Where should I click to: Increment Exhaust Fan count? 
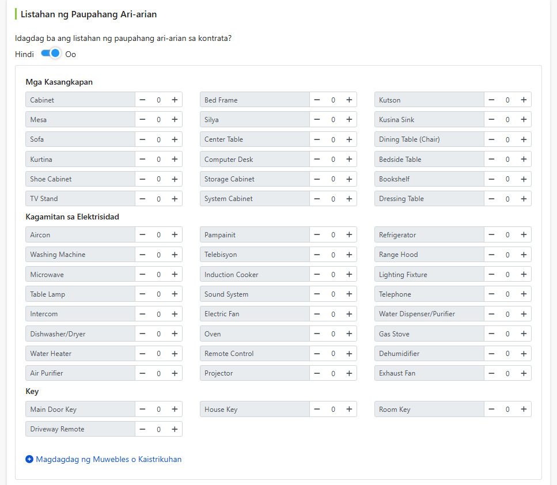click(x=524, y=373)
